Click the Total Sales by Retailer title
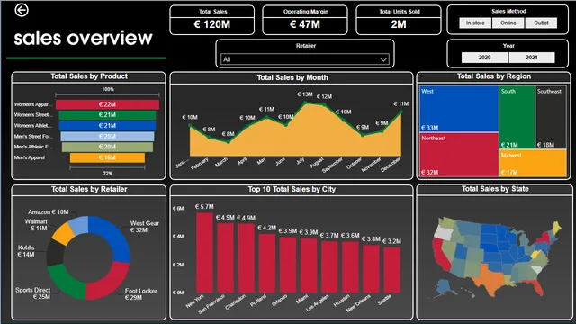Image resolution: width=576 pixels, height=324 pixels. [x=89, y=189]
